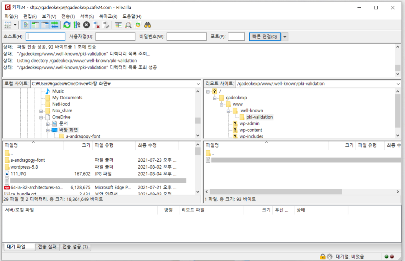Click the red activity LED indicator

click(392, 256)
